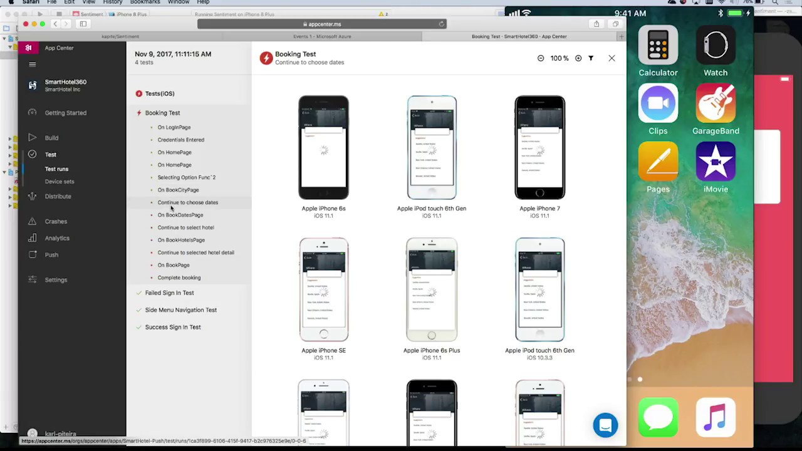Switch to the kaplte/Sentiment tab

(x=120, y=36)
